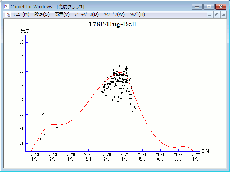Screen dimensions: 230x172
Task: Open the 設定(S) settings menu
Action: click(x=42, y=14)
